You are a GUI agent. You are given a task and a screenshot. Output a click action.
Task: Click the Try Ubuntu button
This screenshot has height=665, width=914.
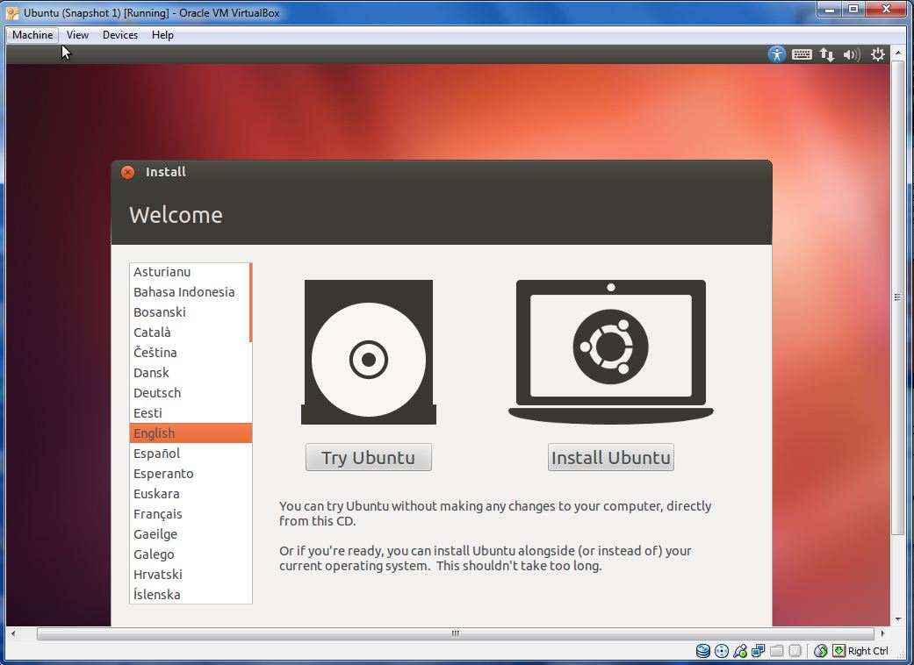click(x=369, y=457)
